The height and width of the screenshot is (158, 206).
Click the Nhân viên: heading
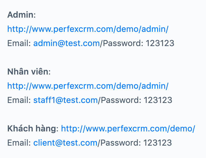[29, 72]
